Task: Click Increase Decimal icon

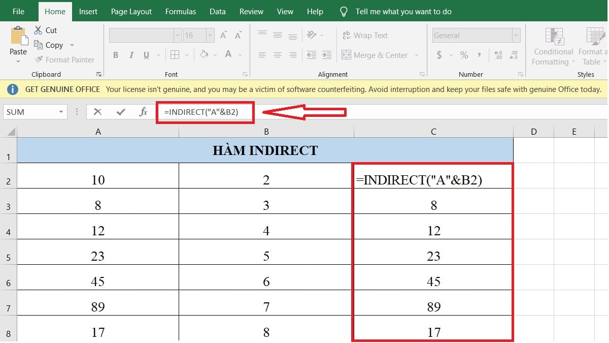Action: point(498,55)
